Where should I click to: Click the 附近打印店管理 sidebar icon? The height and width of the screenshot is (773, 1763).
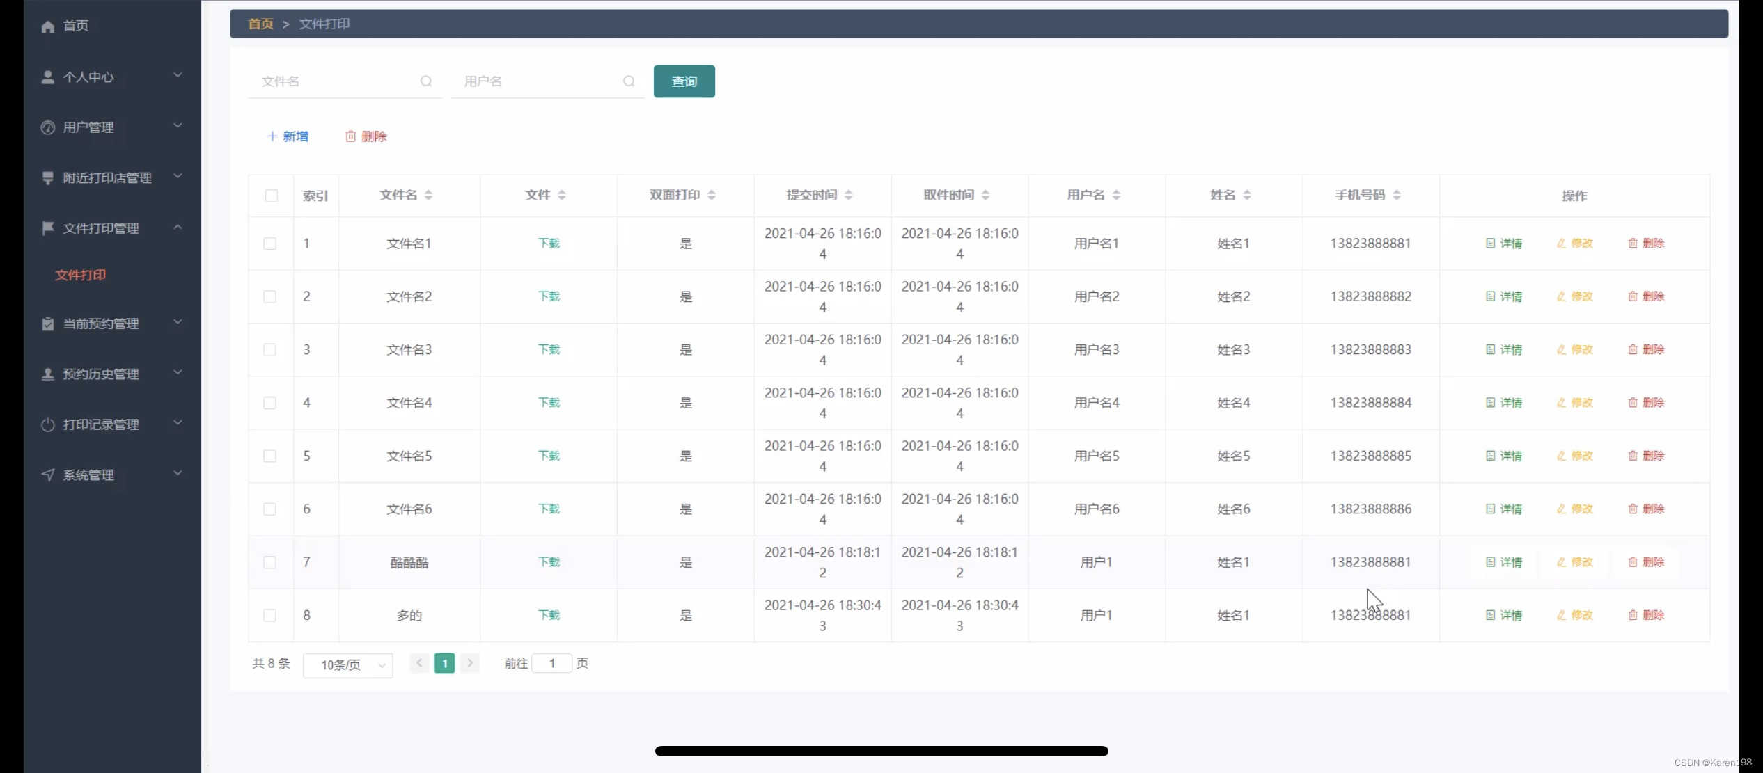[47, 178]
